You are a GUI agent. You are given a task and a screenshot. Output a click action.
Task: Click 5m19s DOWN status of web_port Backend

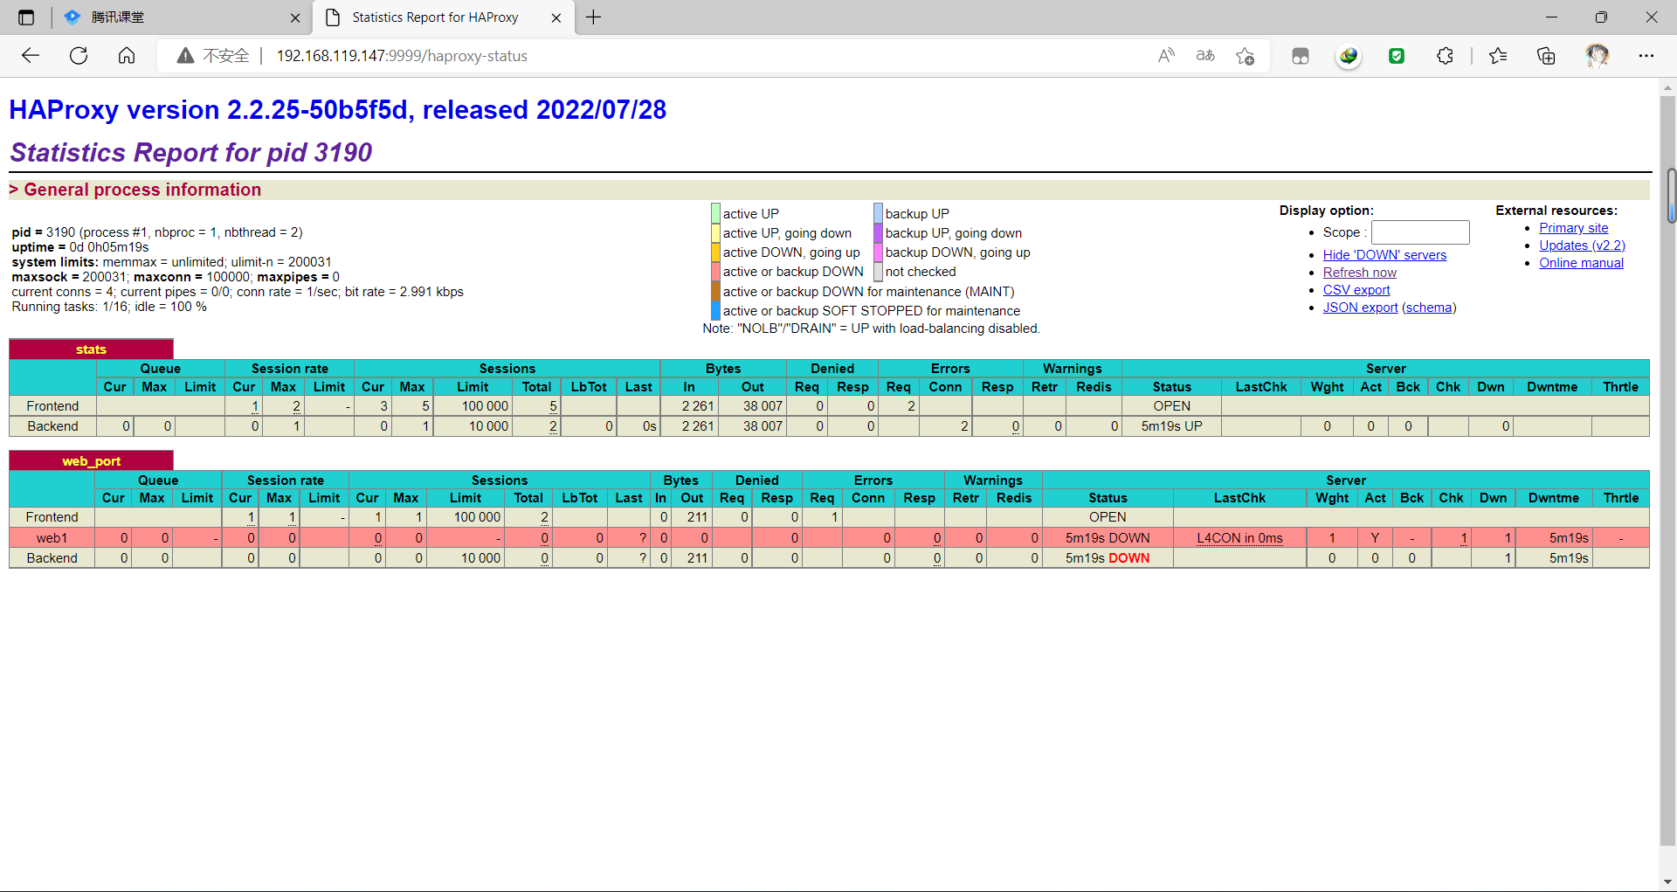coord(1108,558)
